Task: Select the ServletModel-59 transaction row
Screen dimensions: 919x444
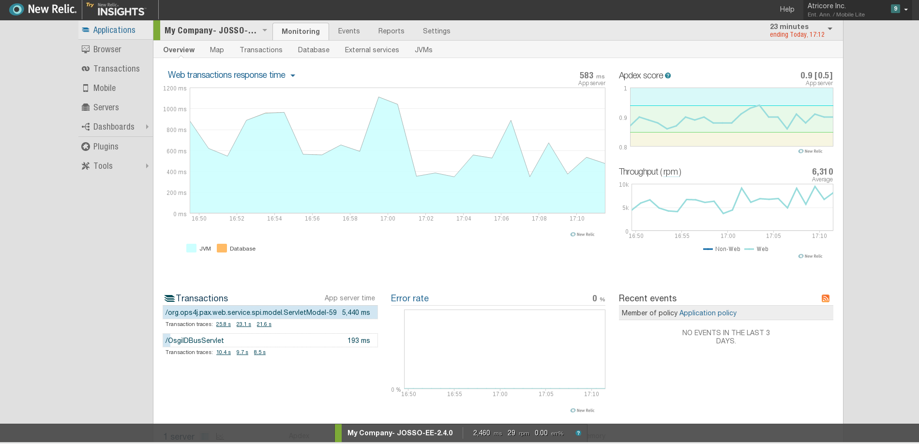Action: [x=270, y=312]
